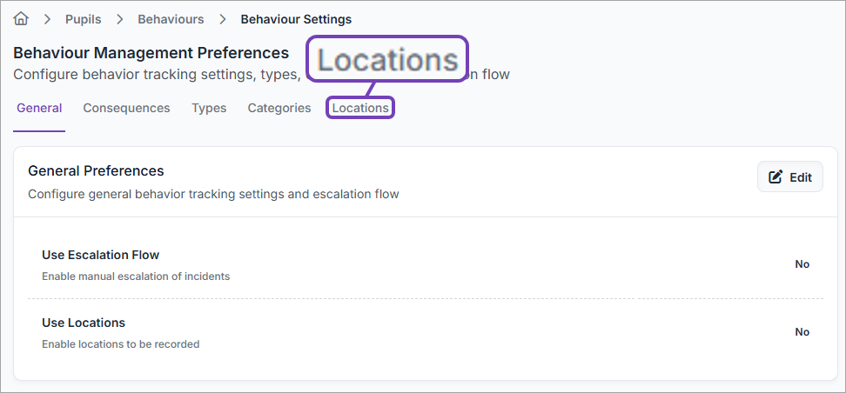The width and height of the screenshot is (846, 393).
Task: Switch to the Types tab
Action: pyautogui.click(x=209, y=108)
